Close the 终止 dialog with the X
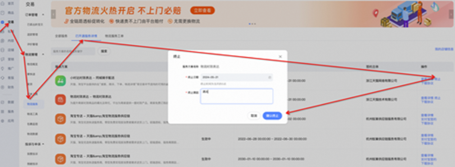This screenshot has height=167, width=455. [280, 56]
